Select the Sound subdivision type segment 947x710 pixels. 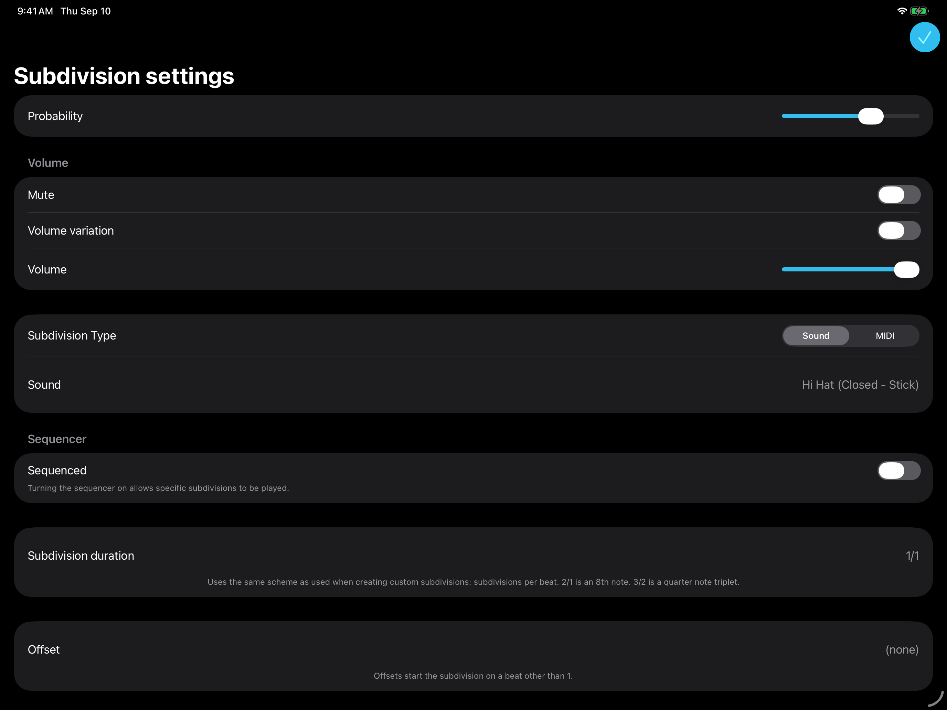(x=816, y=336)
